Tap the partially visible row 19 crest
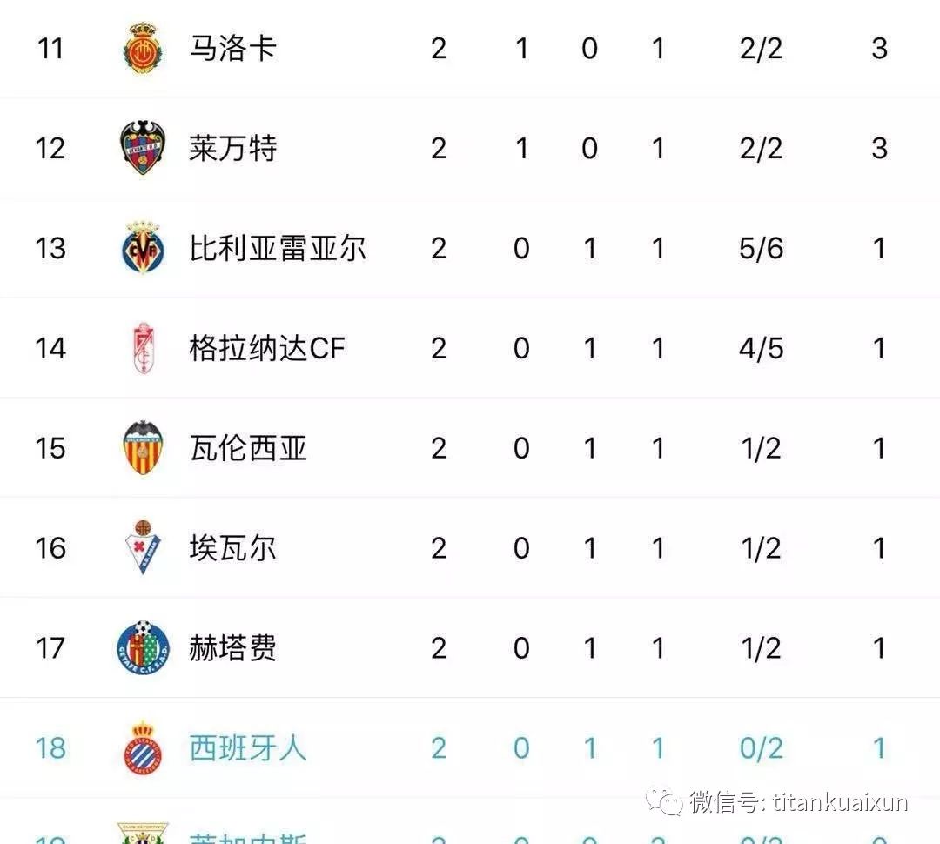Image resolution: width=940 pixels, height=844 pixels. pyautogui.click(x=143, y=834)
